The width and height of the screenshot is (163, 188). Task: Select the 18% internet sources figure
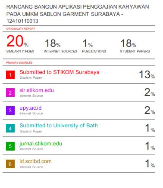pos(53,43)
